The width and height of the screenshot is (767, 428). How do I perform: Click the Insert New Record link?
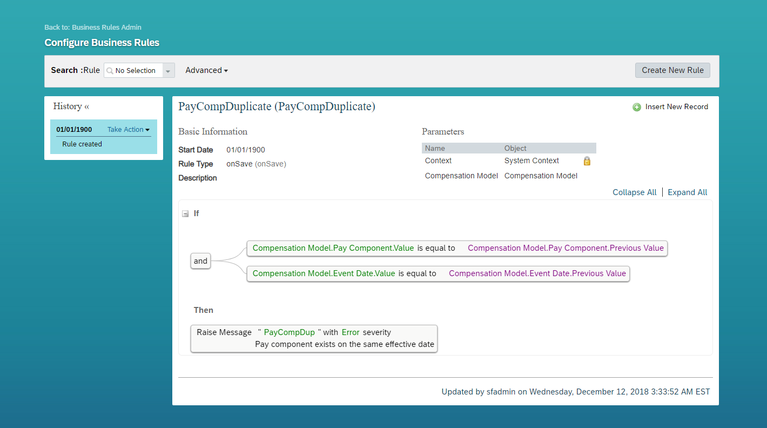coord(676,107)
